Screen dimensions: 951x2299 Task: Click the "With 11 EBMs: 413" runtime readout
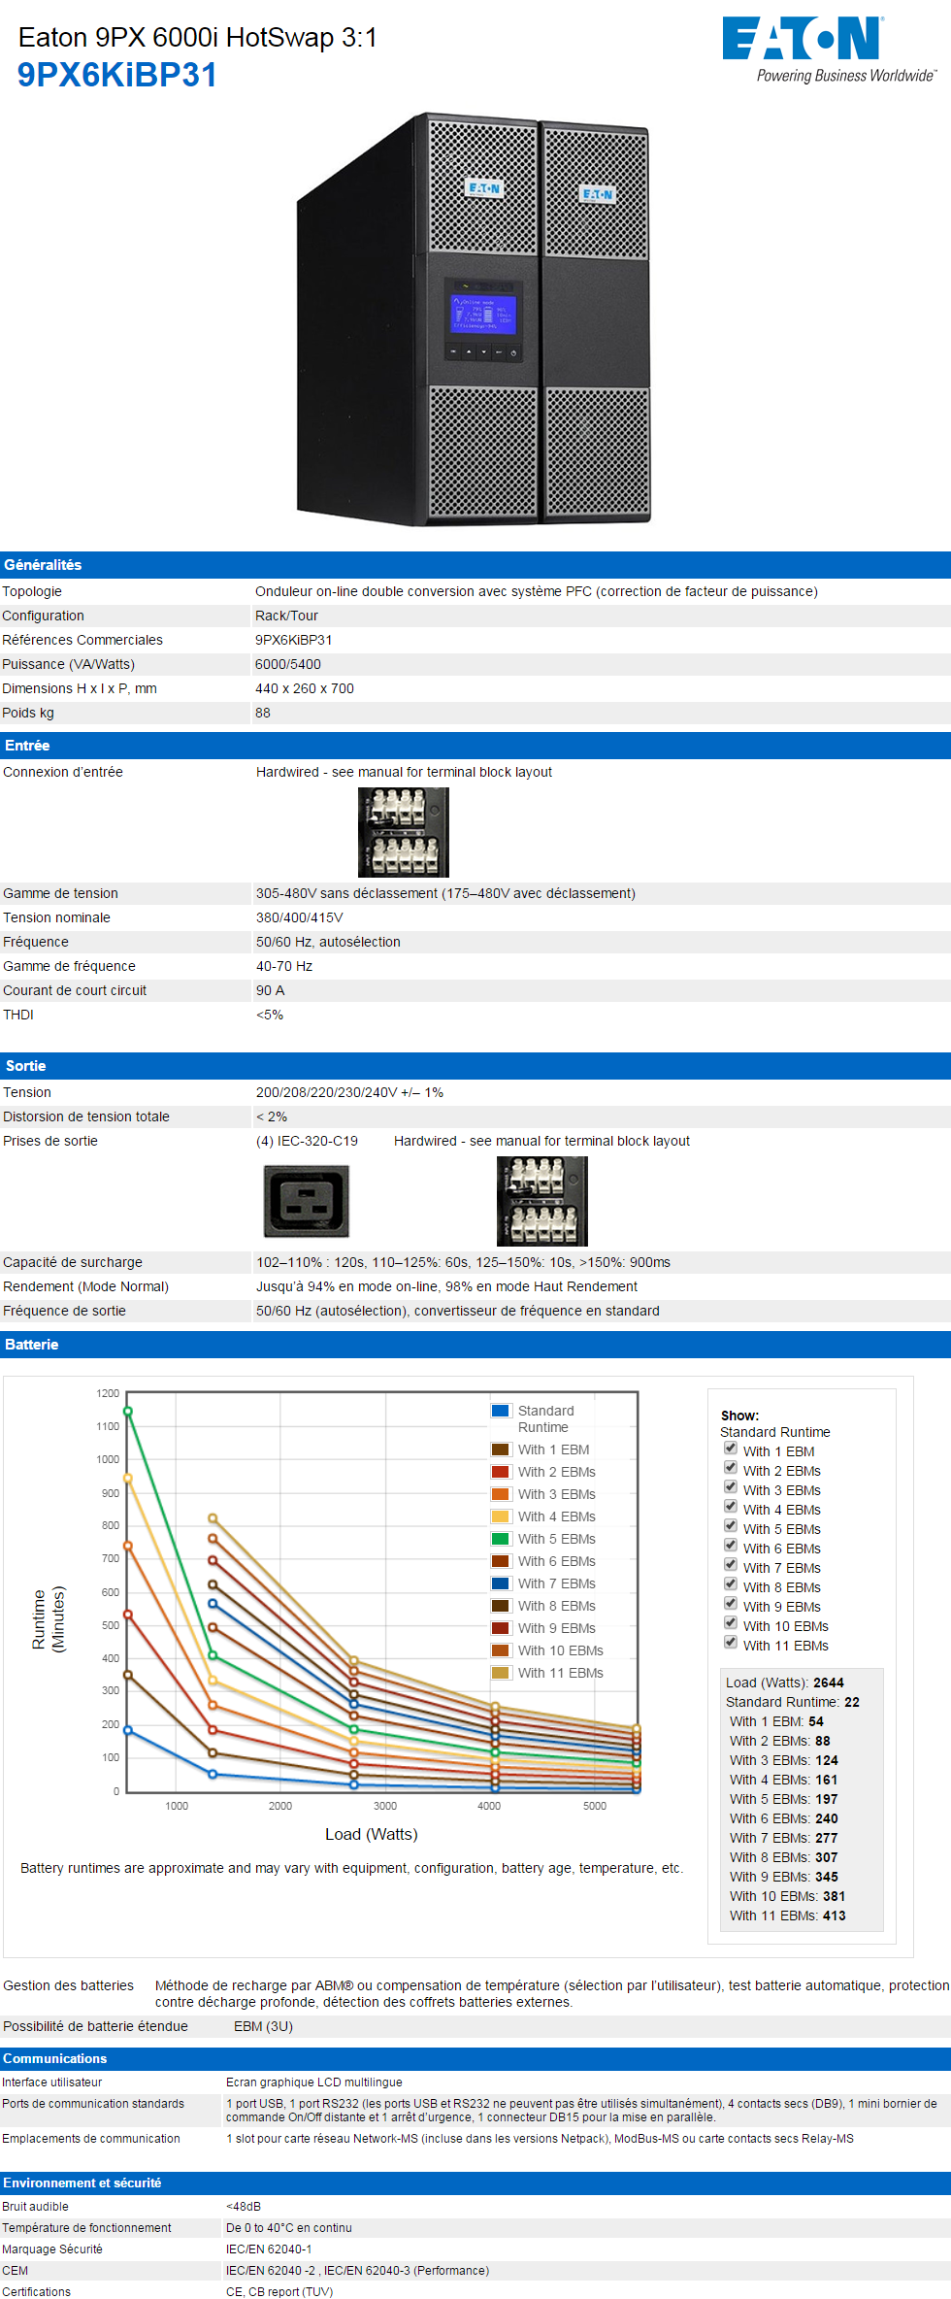788,1916
